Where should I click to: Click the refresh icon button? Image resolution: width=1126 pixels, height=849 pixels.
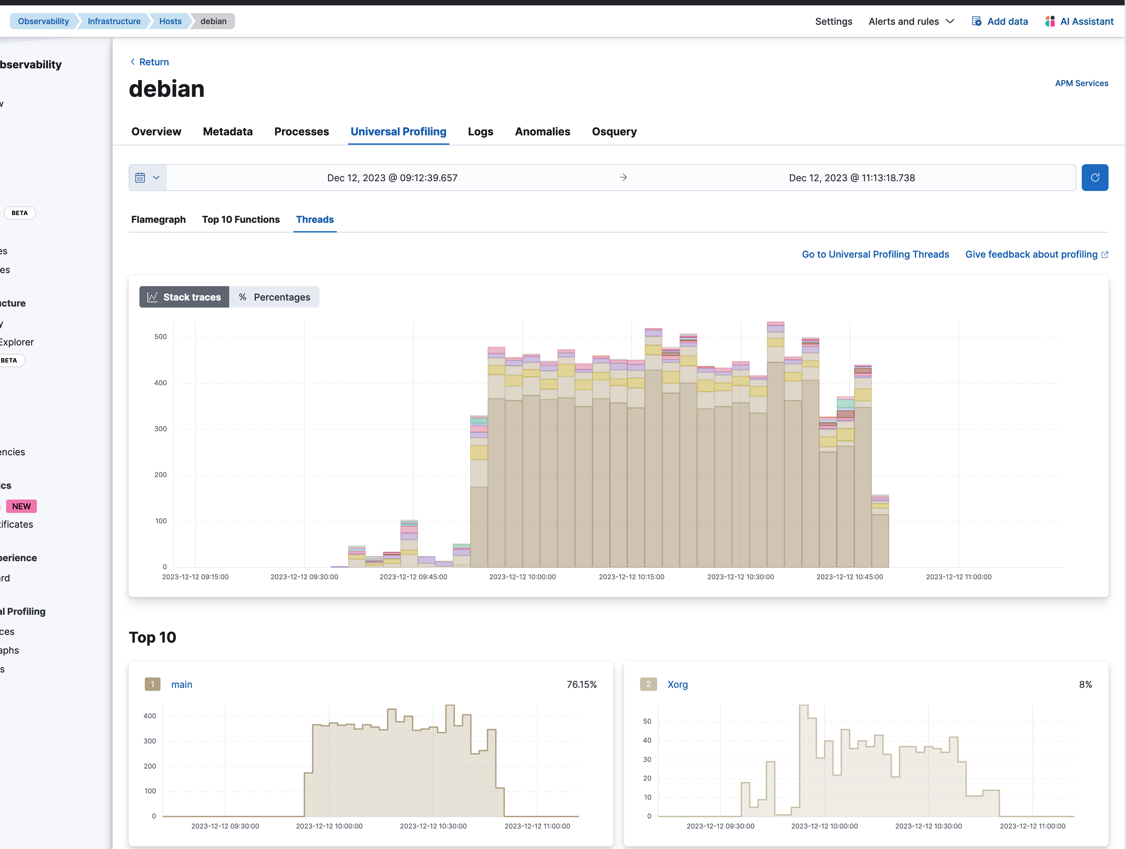click(1094, 178)
